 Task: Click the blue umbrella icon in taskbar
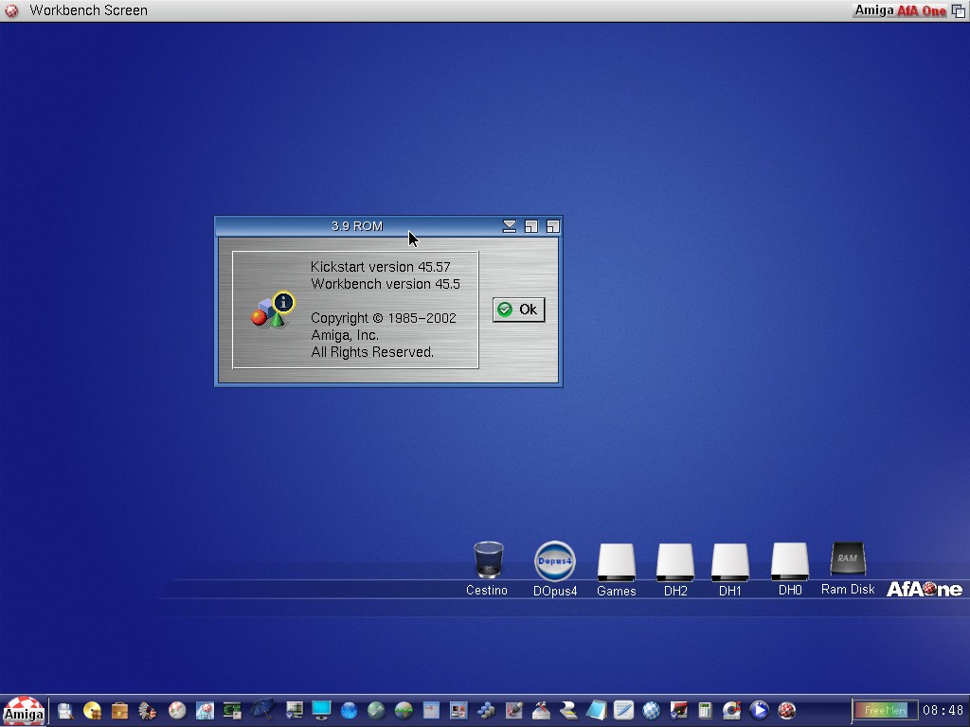pyautogui.click(x=263, y=709)
